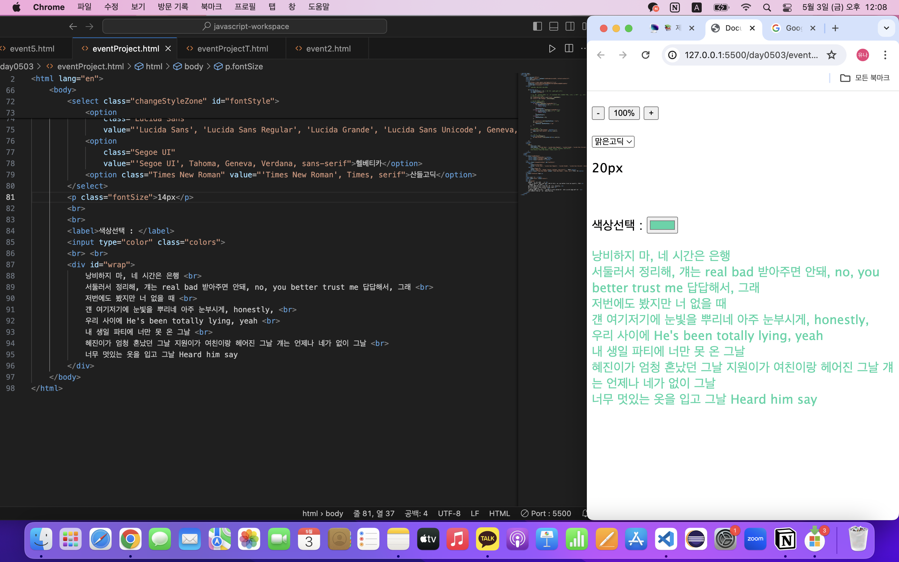Open the 맑은고딕 font dropdown
Screen dimensions: 899x562
[613, 142]
